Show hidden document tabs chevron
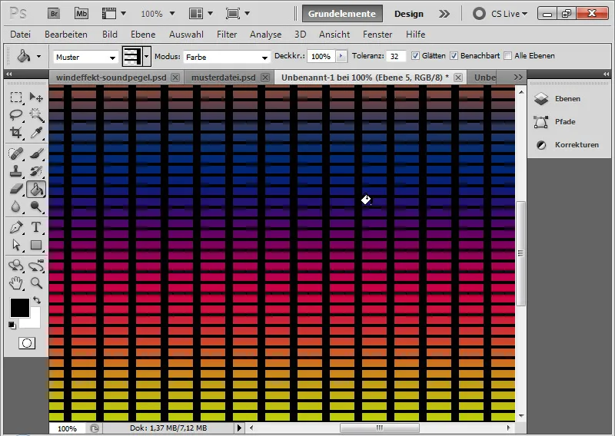This screenshot has width=615, height=436. pyautogui.click(x=518, y=78)
